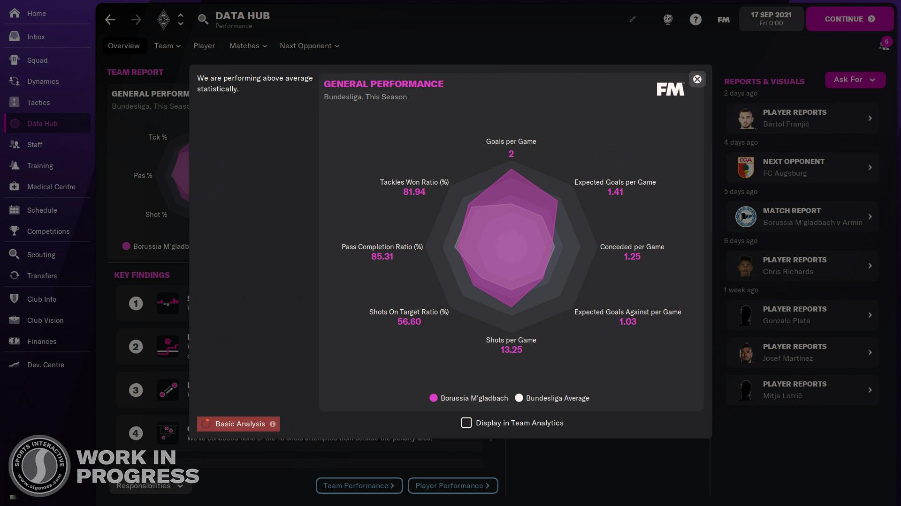The image size is (901, 506).
Task: Click the Borussia M'gladbach club badge
Action: (x=163, y=19)
